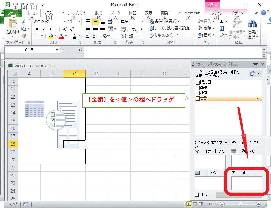Screen dimensions: 271x208
Task: Check the 商品 field checkbox
Action: 197,88
